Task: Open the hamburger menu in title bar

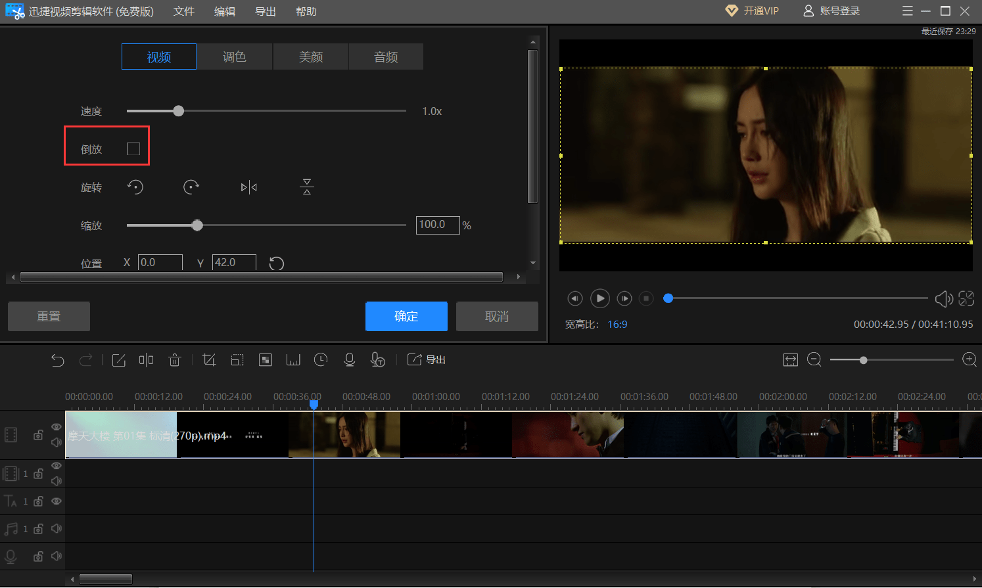Action: [908, 11]
